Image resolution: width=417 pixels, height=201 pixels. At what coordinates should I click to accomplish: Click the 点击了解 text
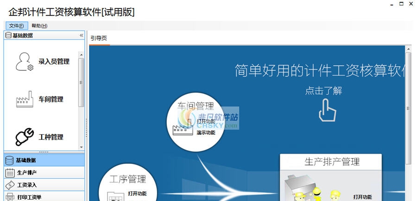pyautogui.click(x=324, y=91)
